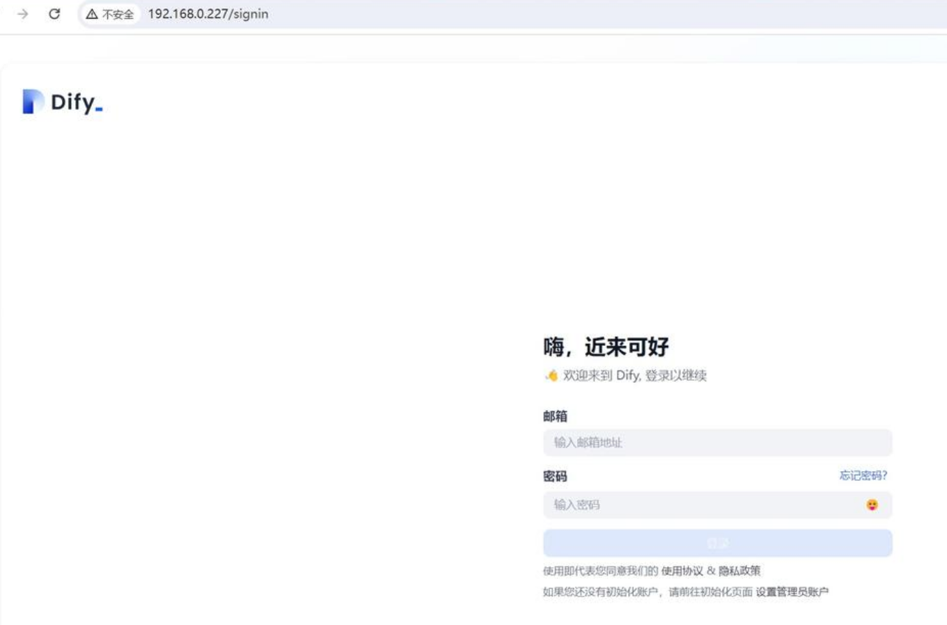Screen dimensions: 947x625
Task: Open the 设置管理员账户 link
Action: (x=792, y=592)
